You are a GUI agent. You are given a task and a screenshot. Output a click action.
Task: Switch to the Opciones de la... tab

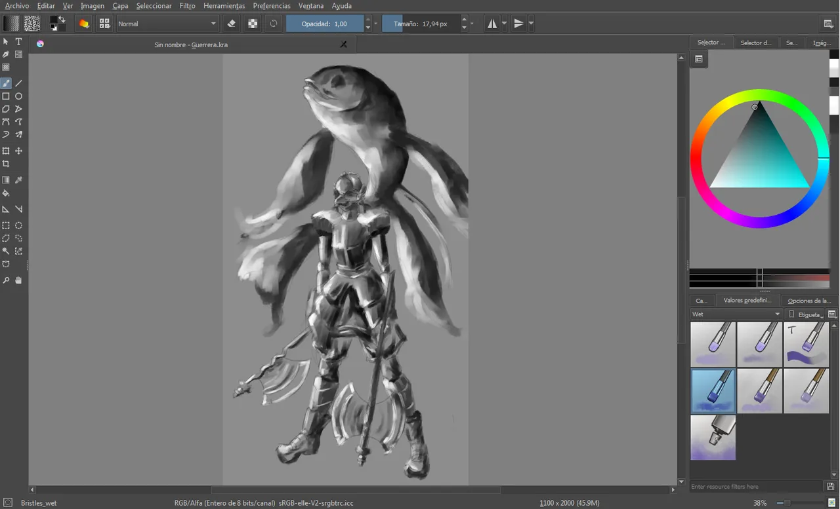(809, 301)
